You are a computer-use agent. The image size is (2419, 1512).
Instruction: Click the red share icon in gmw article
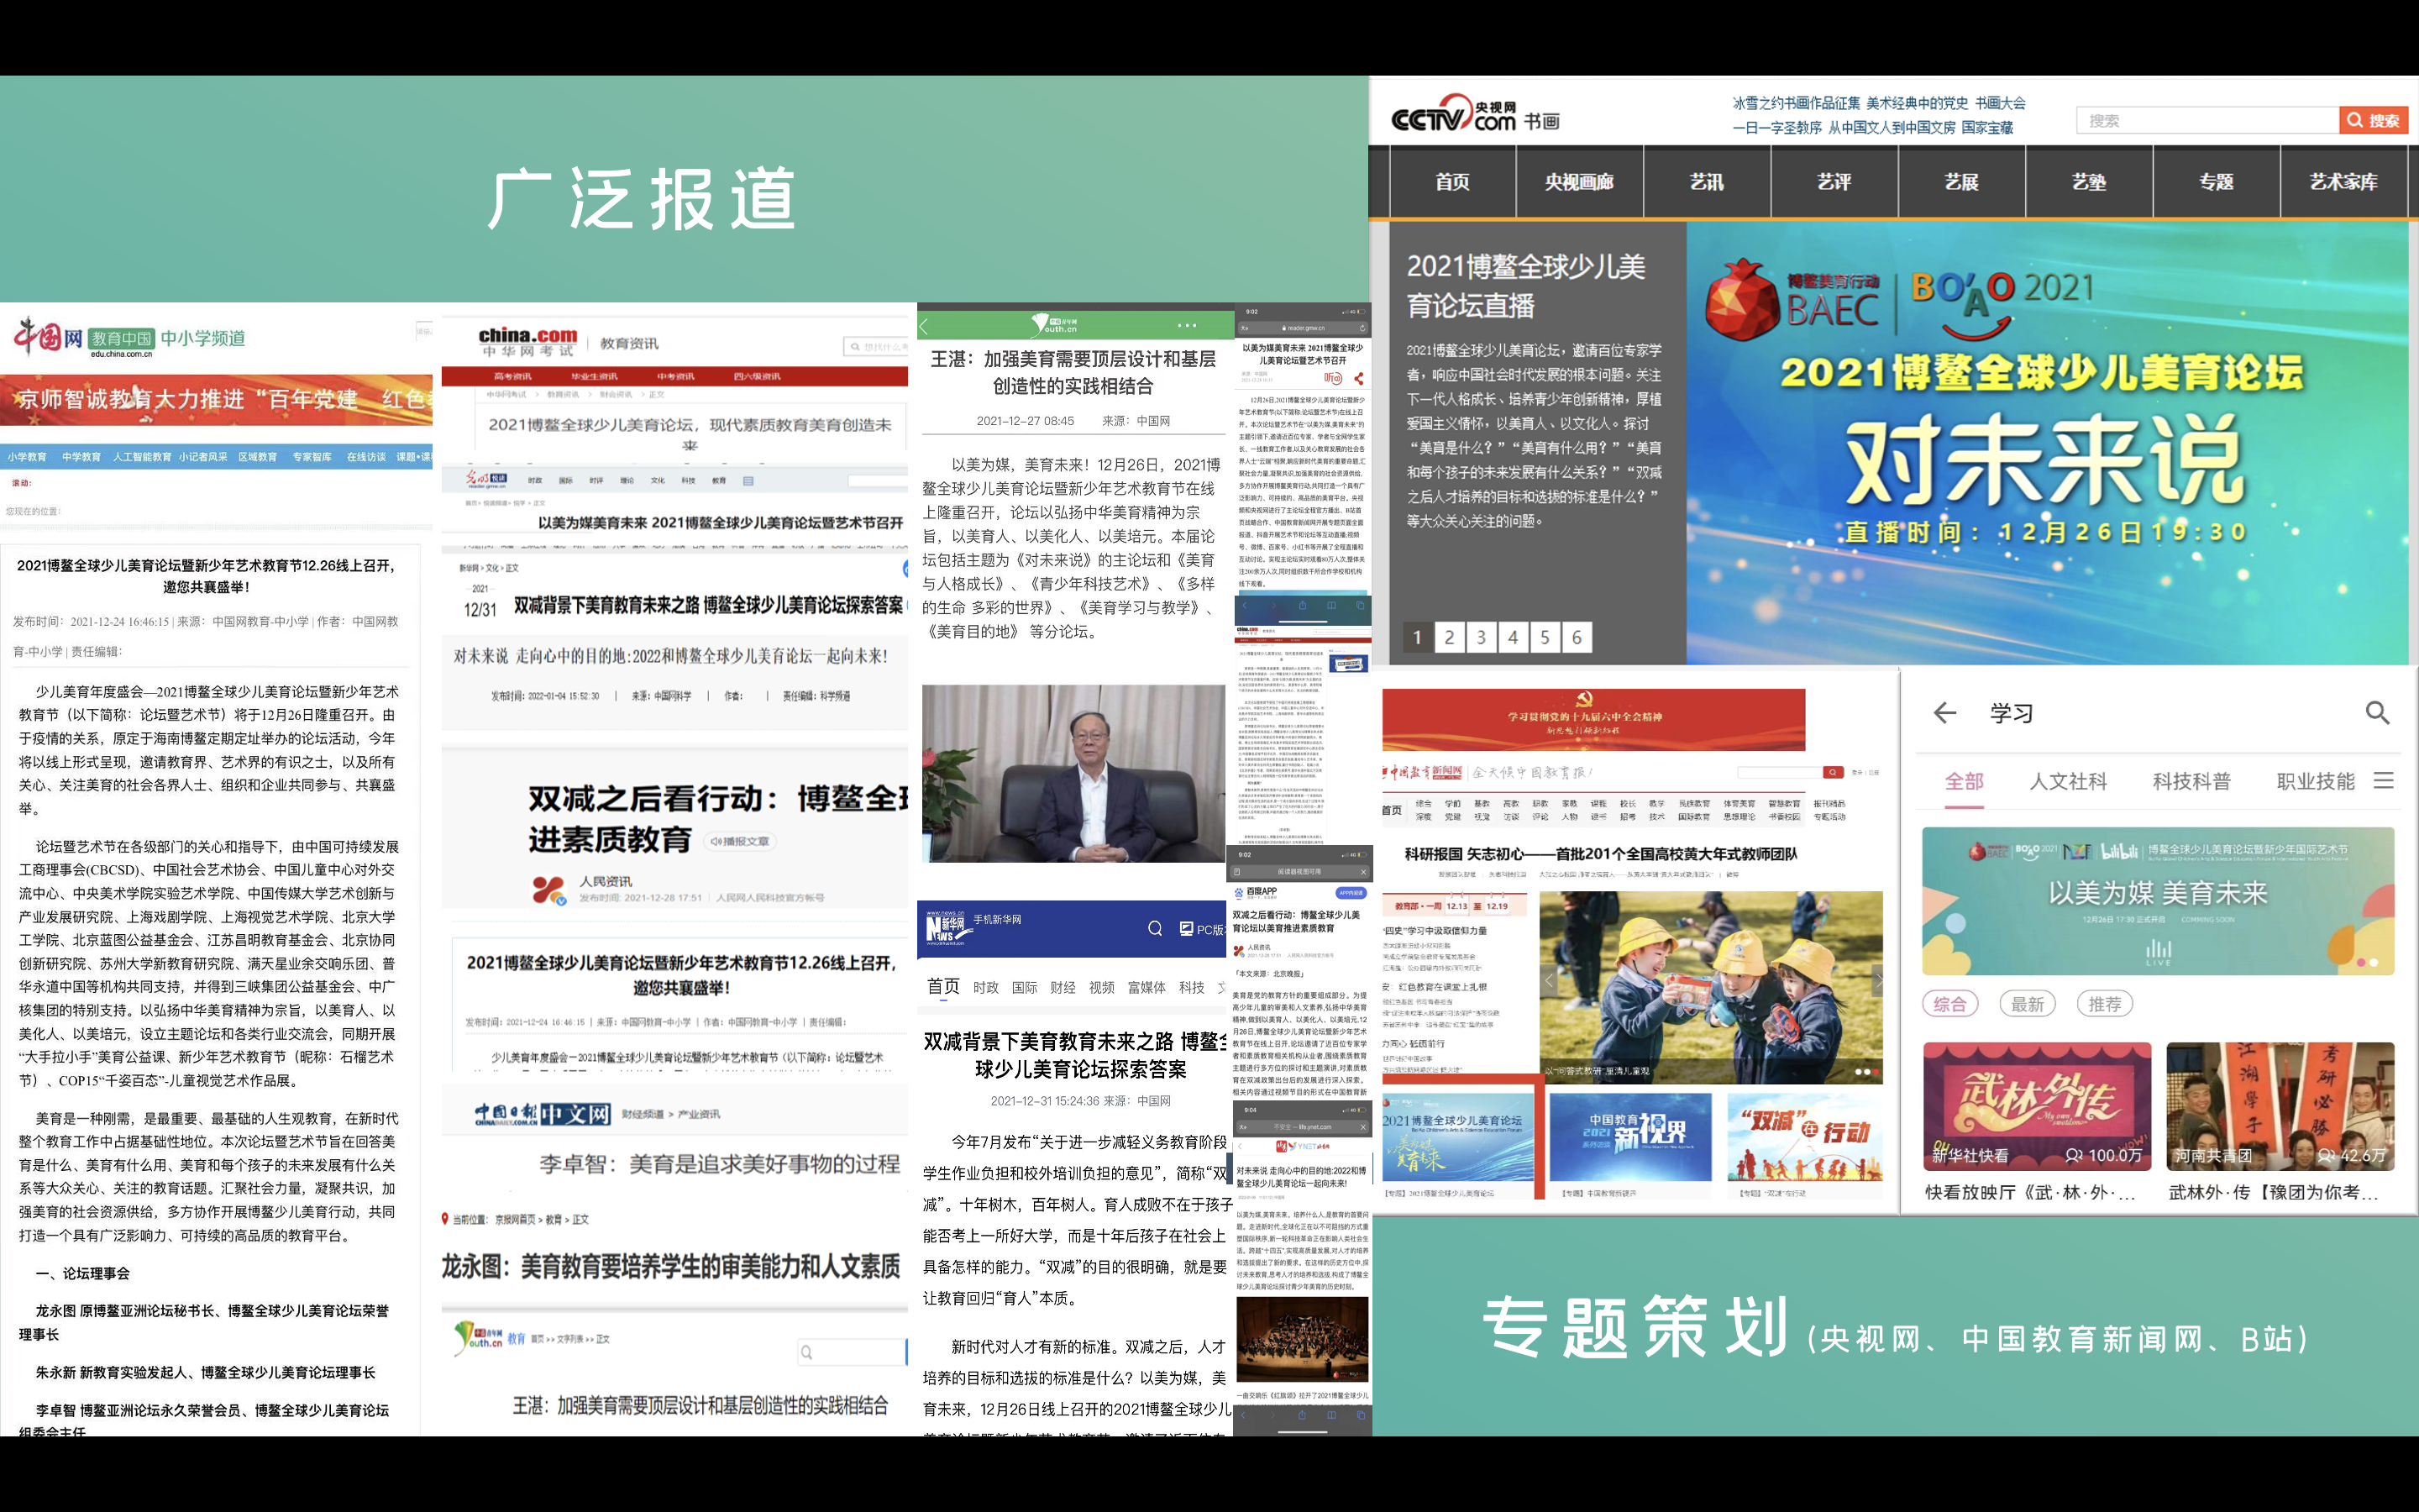1358,378
